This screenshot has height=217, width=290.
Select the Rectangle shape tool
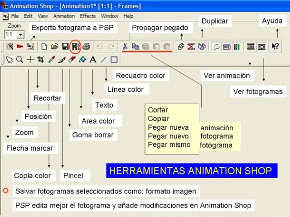[114, 60]
